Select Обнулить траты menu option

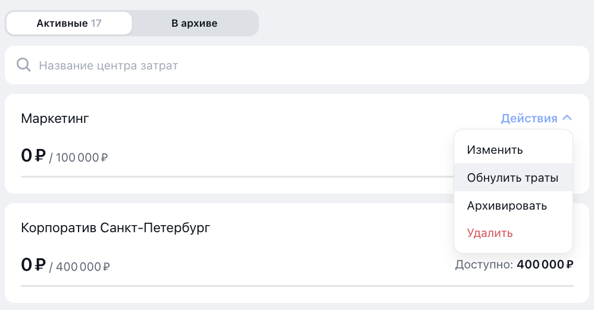(x=512, y=178)
